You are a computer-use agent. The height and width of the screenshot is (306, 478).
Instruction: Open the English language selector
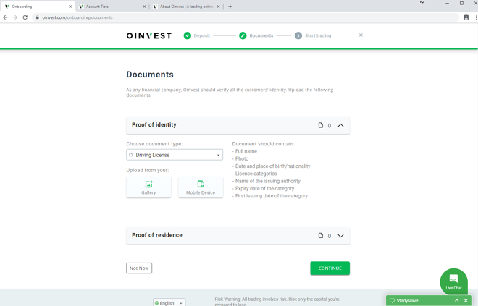(169, 303)
